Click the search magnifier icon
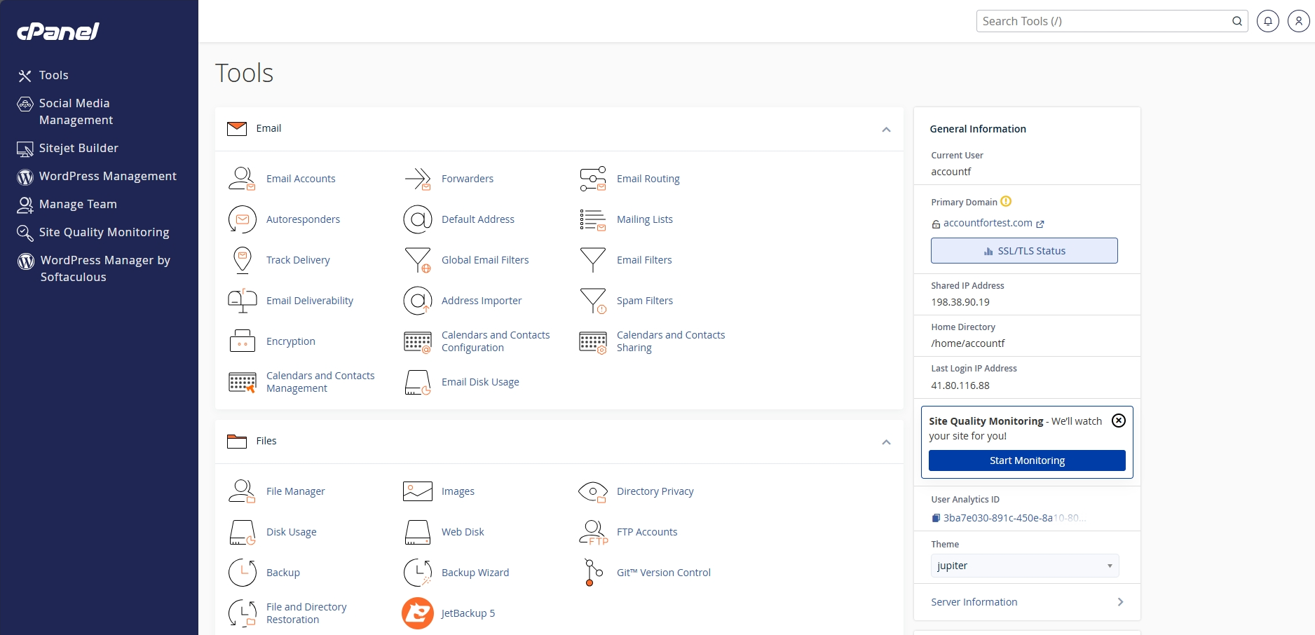Screen dimensions: 1315x635 [1237, 21]
